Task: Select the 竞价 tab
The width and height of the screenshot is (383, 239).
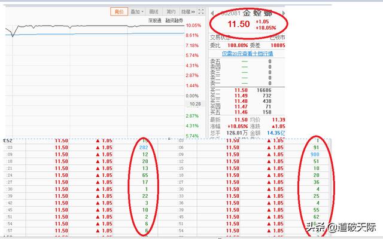Action: click(119, 11)
